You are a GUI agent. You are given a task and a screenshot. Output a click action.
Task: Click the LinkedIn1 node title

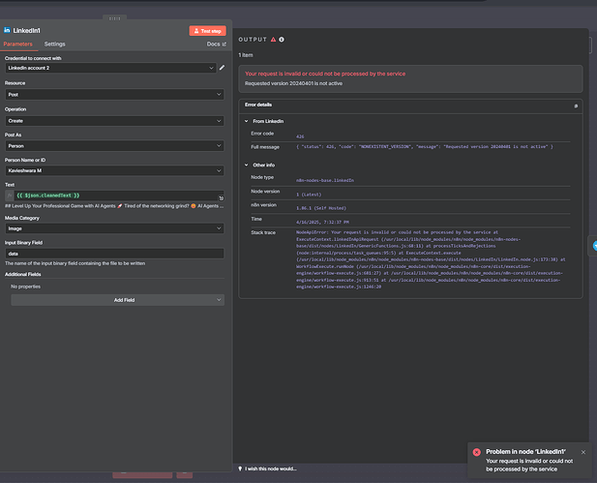pos(27,30)
